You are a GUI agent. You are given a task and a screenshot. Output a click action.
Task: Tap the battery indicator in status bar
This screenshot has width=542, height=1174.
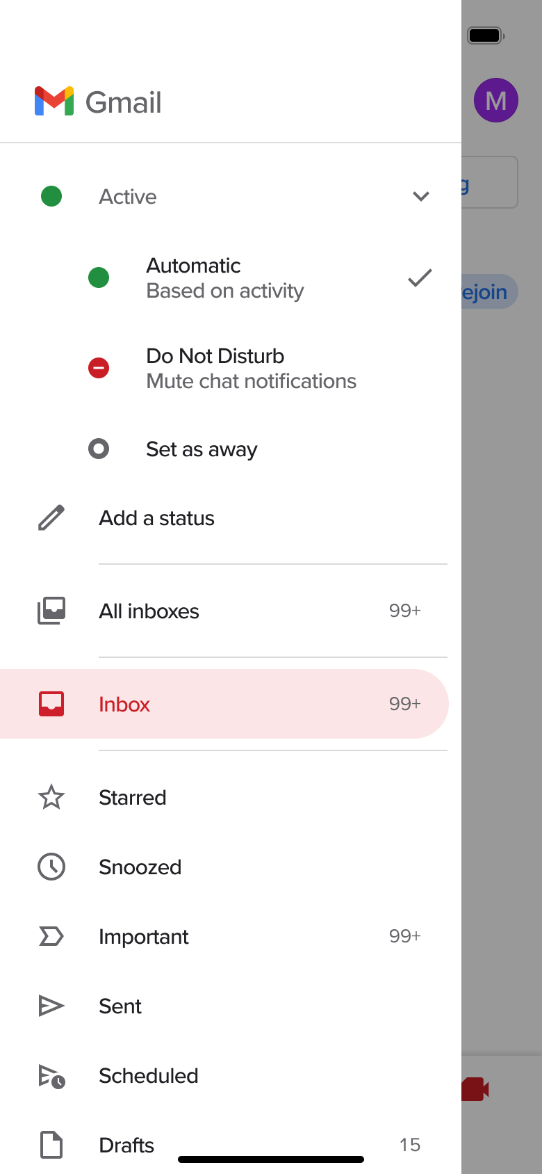click(x=486, y=35)
